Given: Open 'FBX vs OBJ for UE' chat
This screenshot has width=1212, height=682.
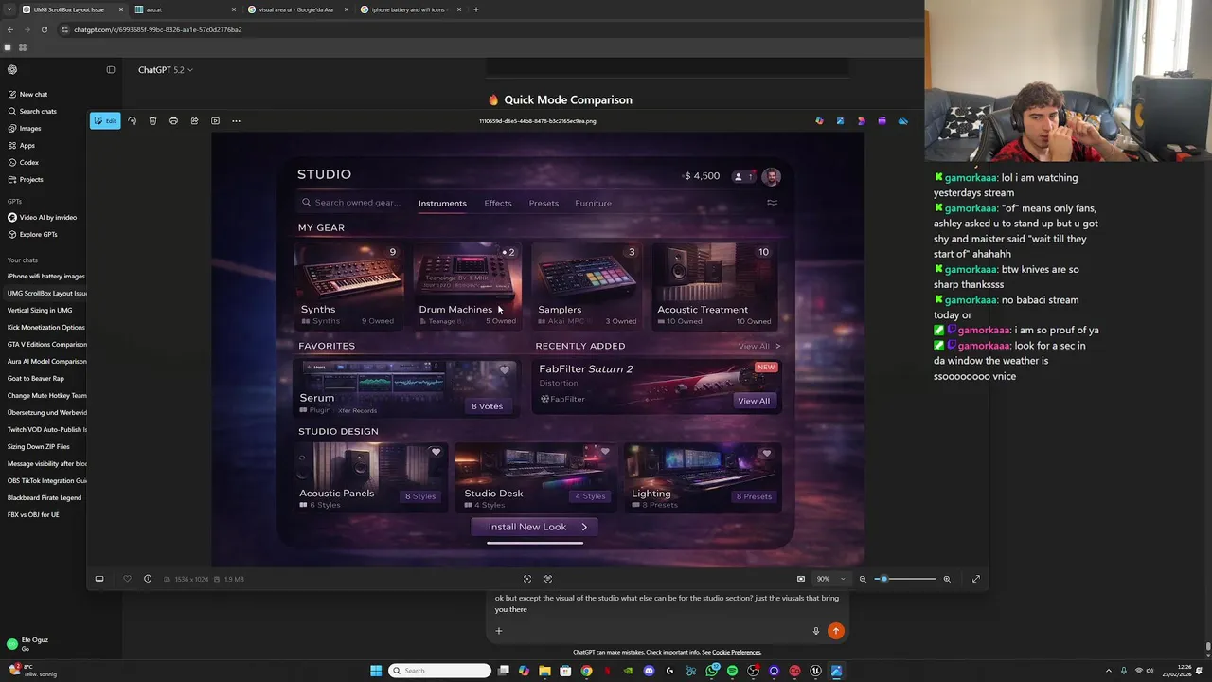Looking at the screenshot, I should coord(33,514).
